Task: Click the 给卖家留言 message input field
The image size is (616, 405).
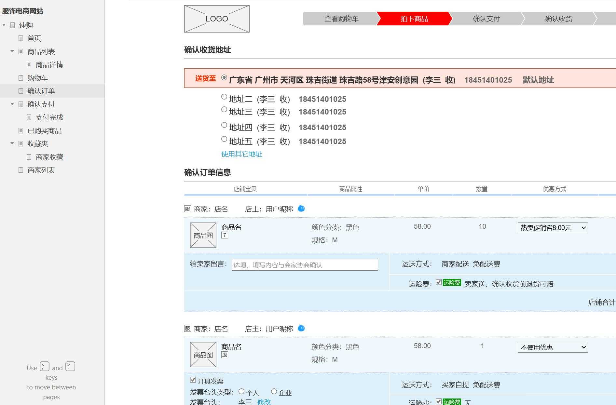Action: click(304, 265)
